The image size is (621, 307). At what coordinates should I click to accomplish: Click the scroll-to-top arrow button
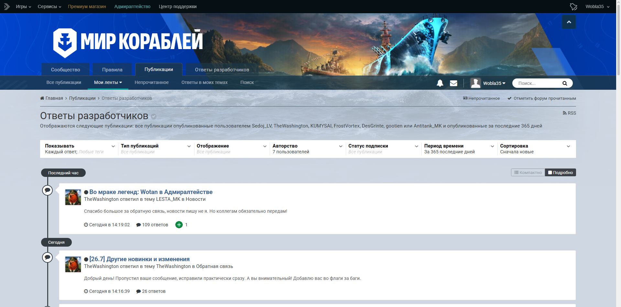click(569, 22)
